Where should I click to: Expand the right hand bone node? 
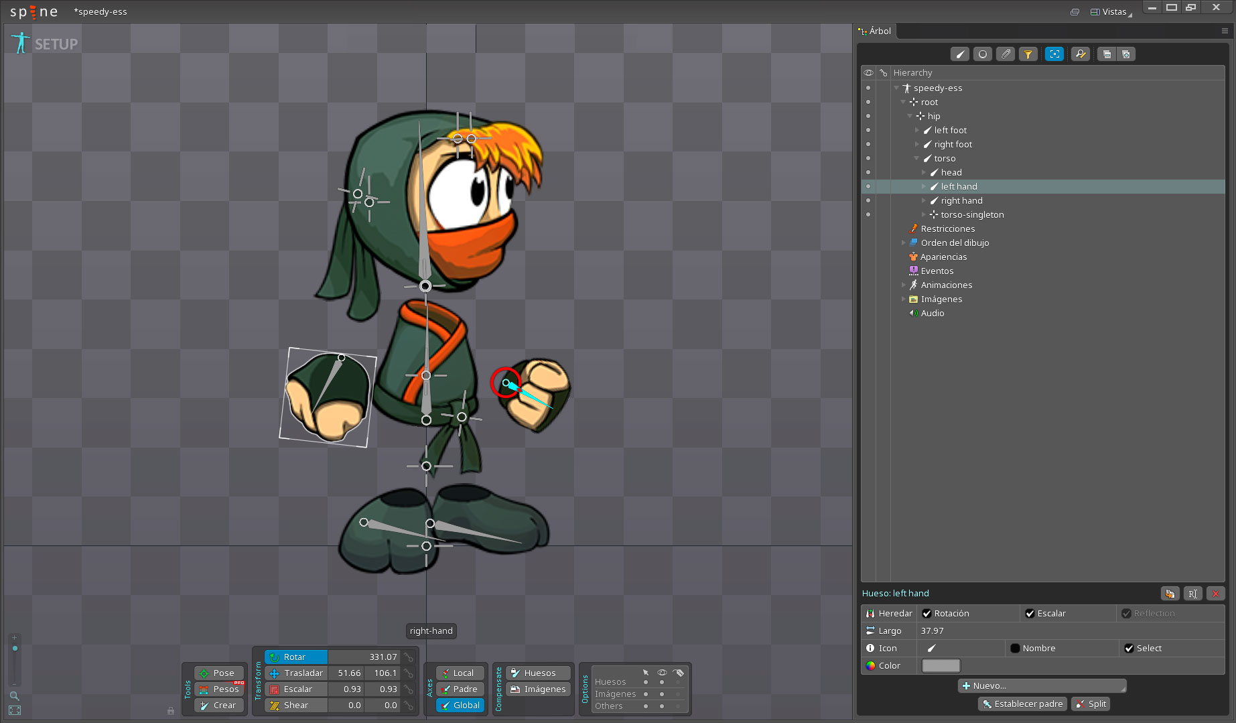[924, 200]
